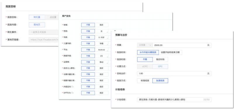Set 自定义人群包 to 指定
Screen dimensions: 234x109
pyautogui.click(x=101, y=68)
